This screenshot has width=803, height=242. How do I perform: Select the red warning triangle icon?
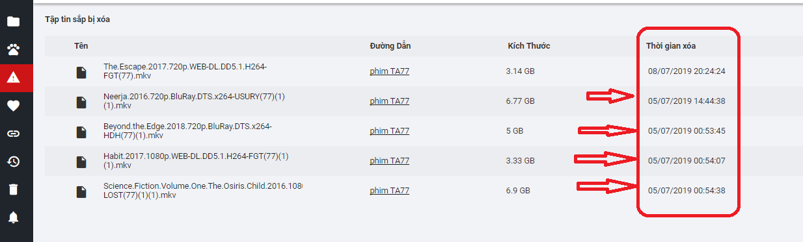[13, 78]
